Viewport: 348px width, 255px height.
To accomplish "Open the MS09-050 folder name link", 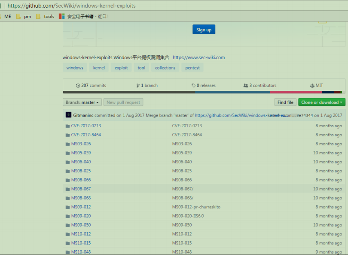I will [81, 225].
